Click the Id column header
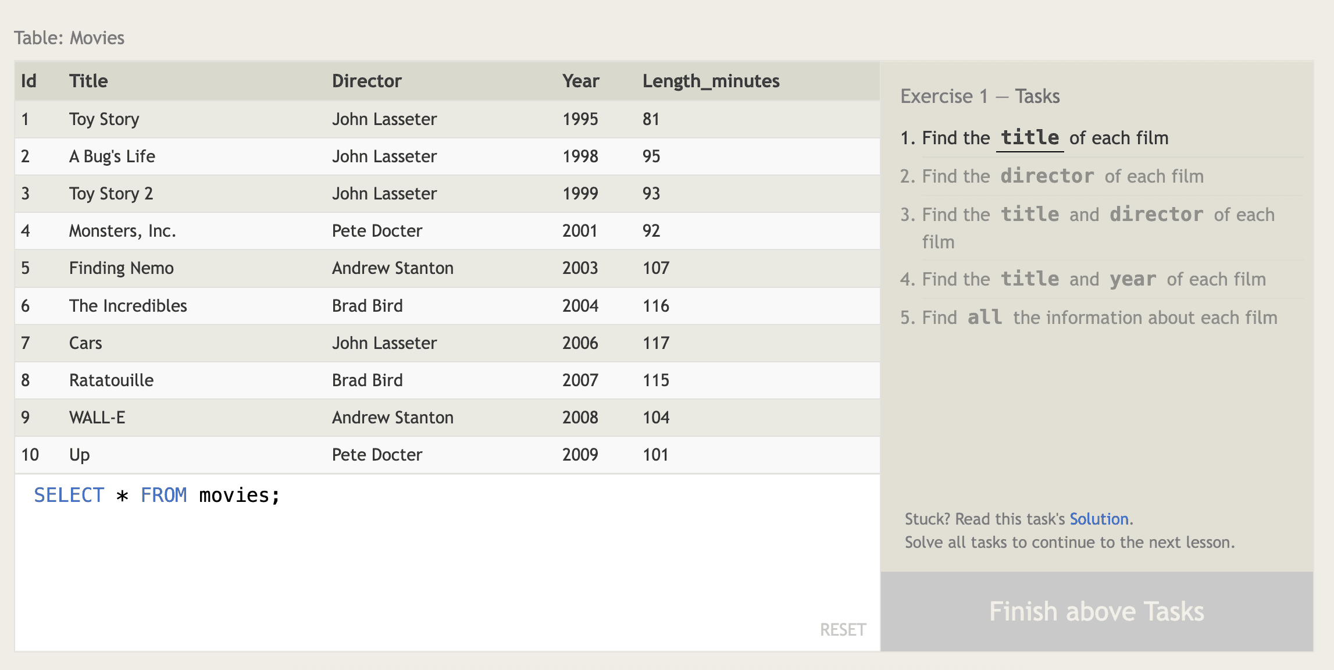Viewport: 1334px width, 670px height. pyautogui.click(x=28, y=81)
